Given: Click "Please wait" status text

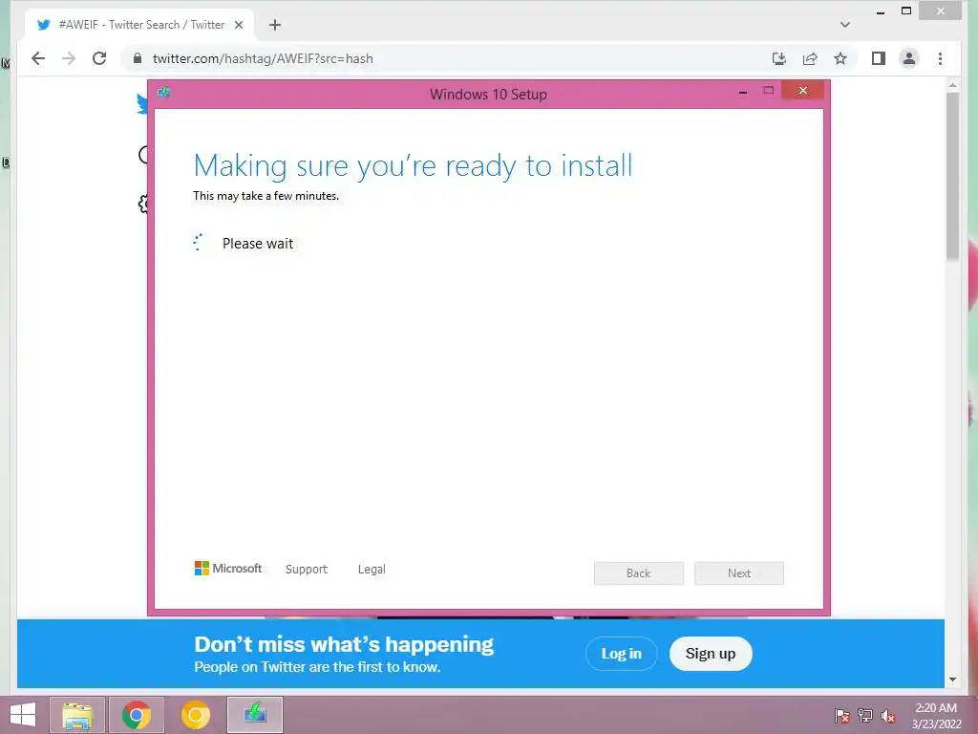Looking at the screenshot, I should [x=258, y=244].
